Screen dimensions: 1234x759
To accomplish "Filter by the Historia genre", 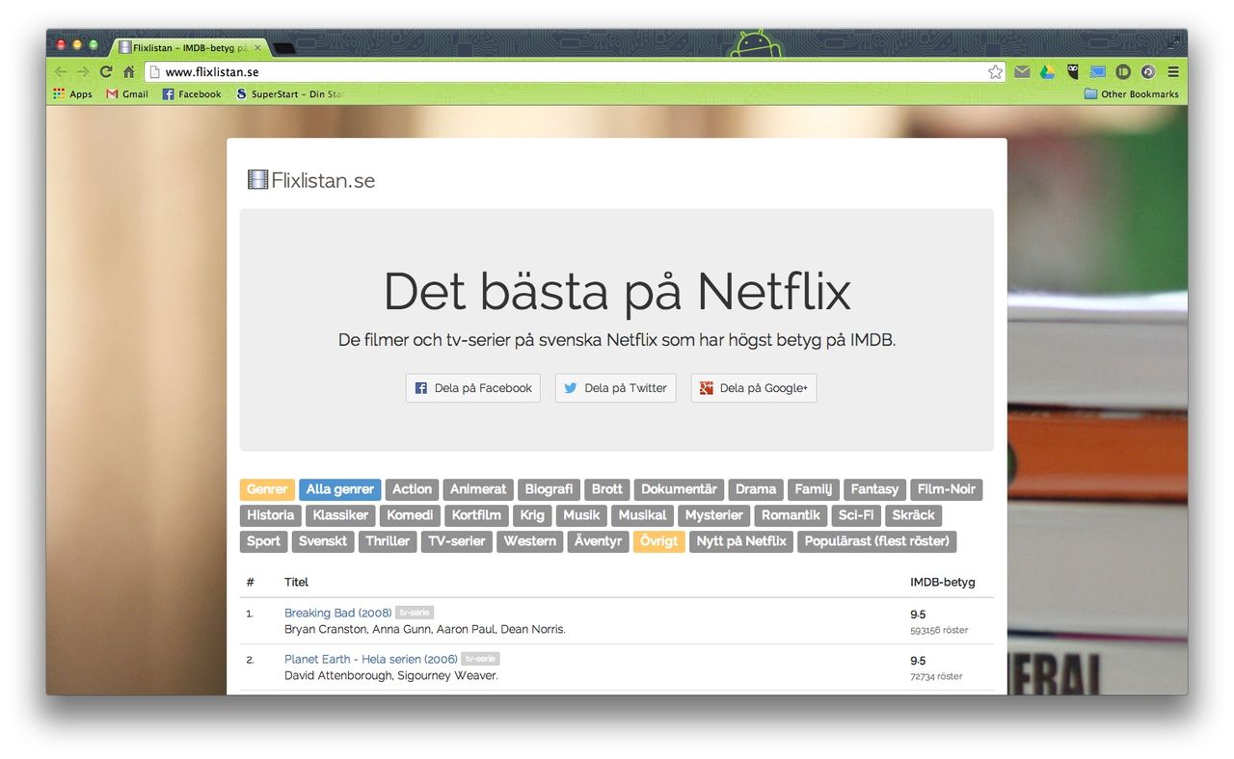I will pos(271,515).
